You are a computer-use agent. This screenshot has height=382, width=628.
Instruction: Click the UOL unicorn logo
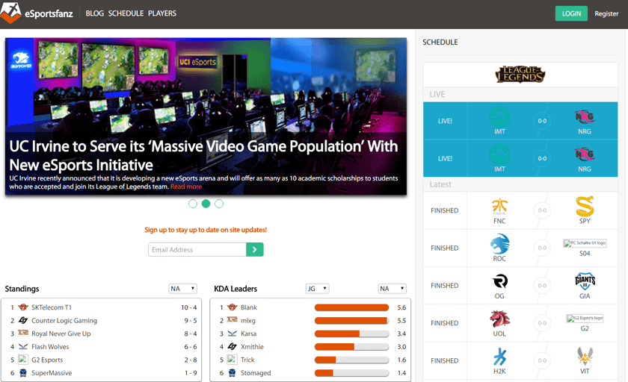click(x=499, y=319)
